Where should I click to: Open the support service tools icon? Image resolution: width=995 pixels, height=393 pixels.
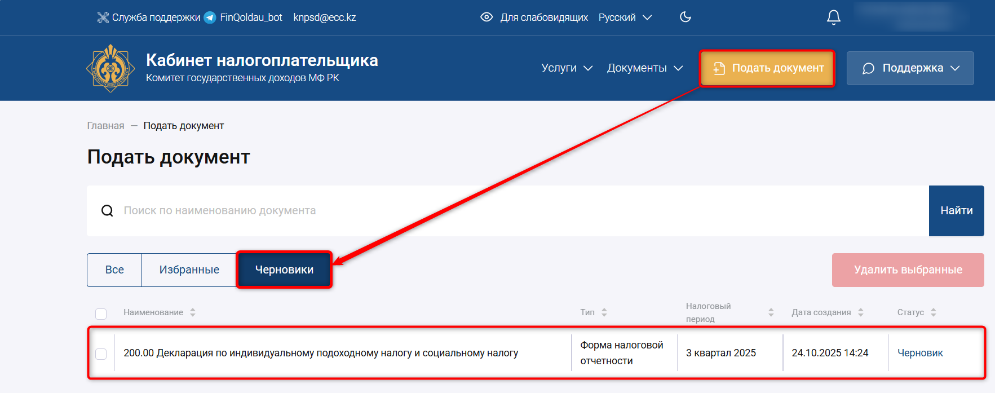coord(103,17)
